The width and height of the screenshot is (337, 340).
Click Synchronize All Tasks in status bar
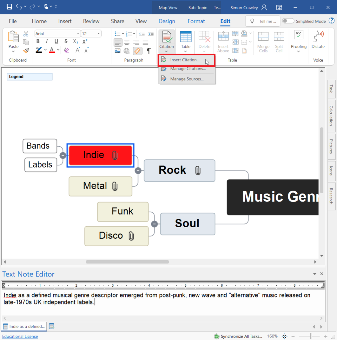click(x=238, y=336)
